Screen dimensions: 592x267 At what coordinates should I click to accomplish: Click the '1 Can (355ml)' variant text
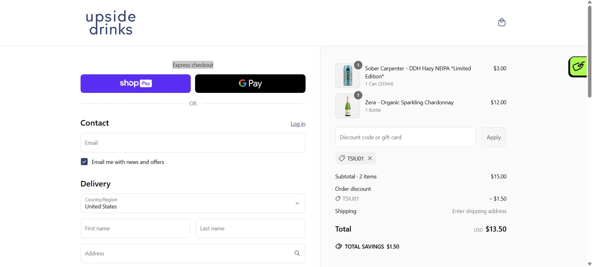tap(379, 84)
